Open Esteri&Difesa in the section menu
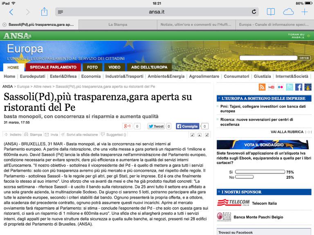The height and width of the screenshot is (235, 314). click(x=63, y=76)
